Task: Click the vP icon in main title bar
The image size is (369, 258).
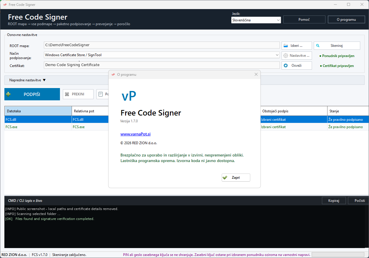Action: coord(5,5)
